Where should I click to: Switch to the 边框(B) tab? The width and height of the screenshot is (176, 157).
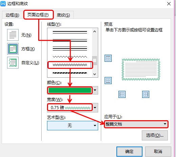click(13, 15)
